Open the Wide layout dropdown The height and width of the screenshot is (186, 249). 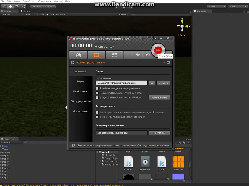[237, 7]
